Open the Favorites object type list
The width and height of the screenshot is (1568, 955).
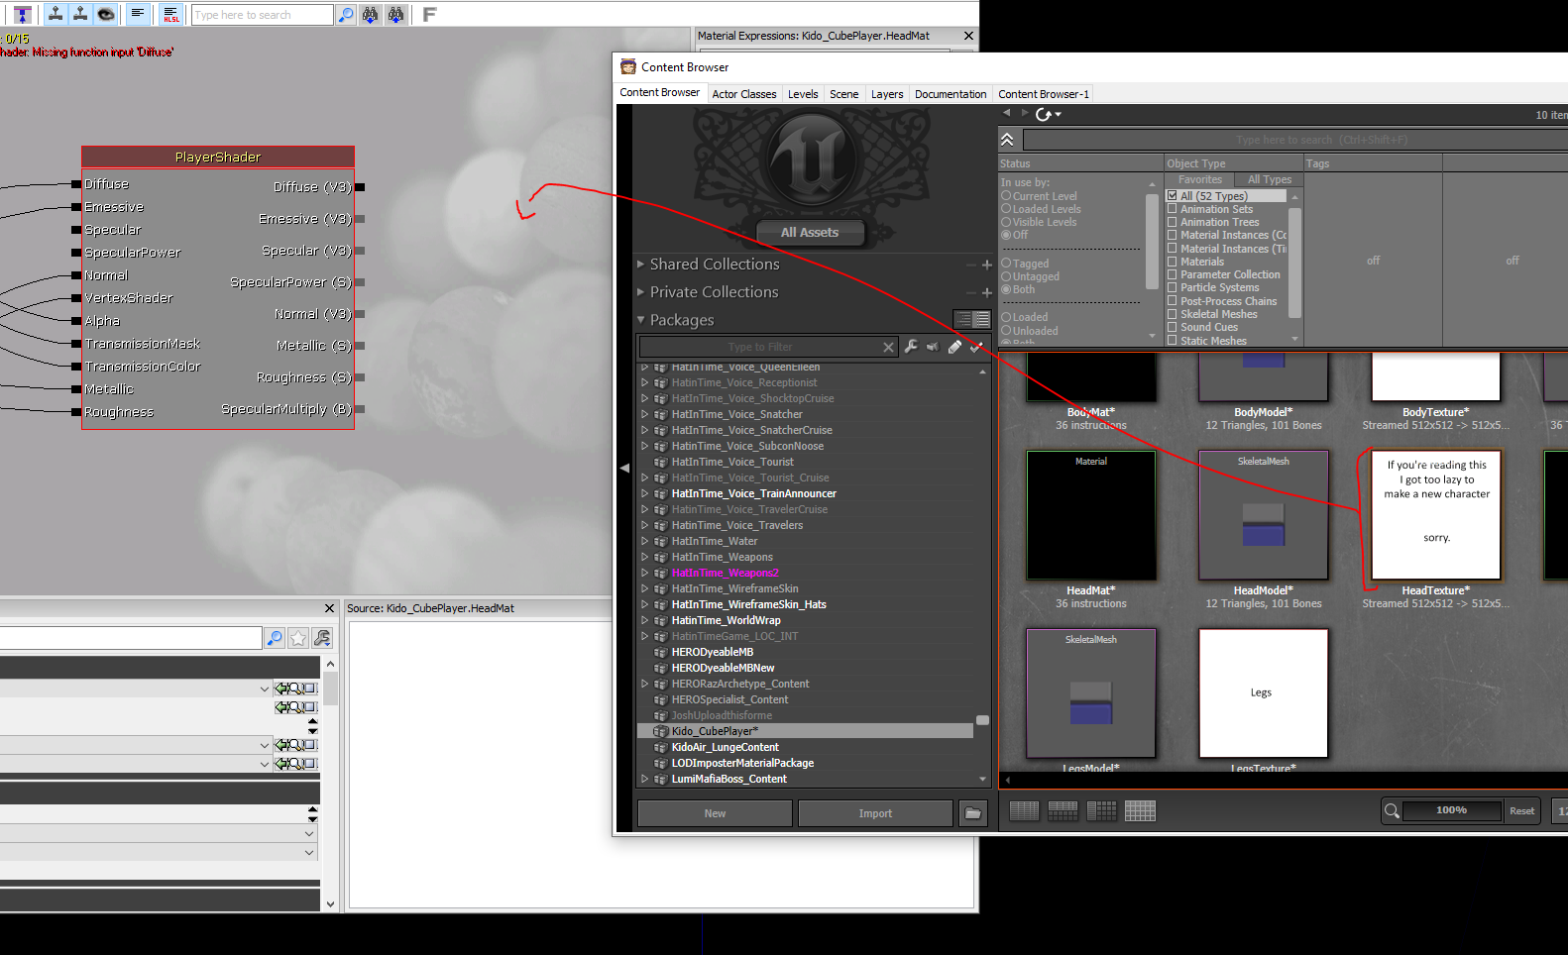pos(1200,179)
